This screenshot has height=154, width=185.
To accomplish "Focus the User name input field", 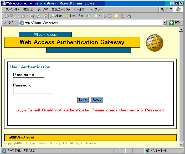I will (29, 80).
